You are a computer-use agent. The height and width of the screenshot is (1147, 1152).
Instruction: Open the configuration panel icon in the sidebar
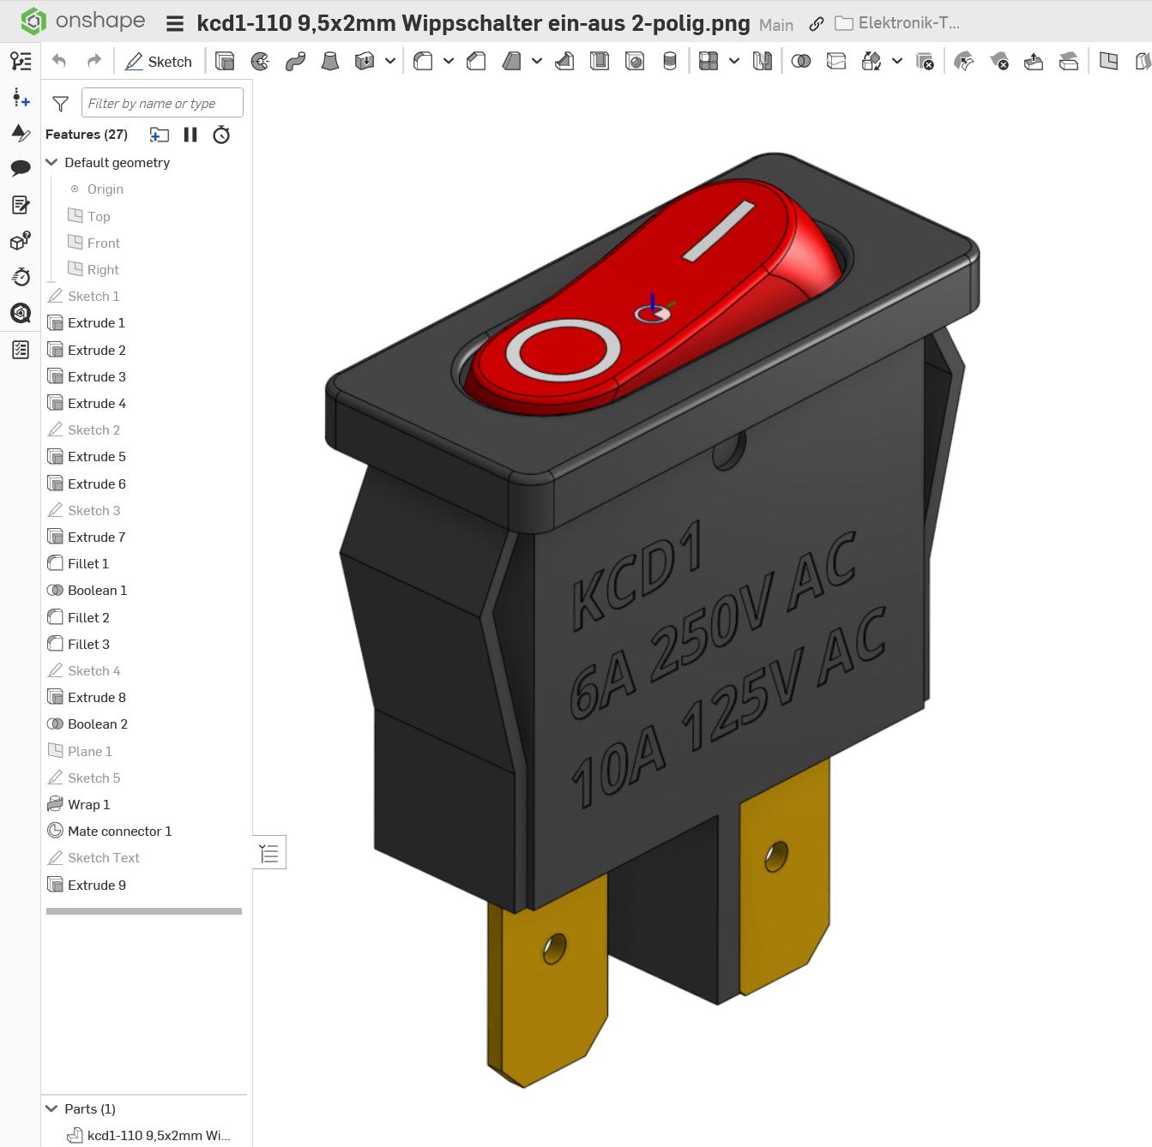[x=21, y=241]
